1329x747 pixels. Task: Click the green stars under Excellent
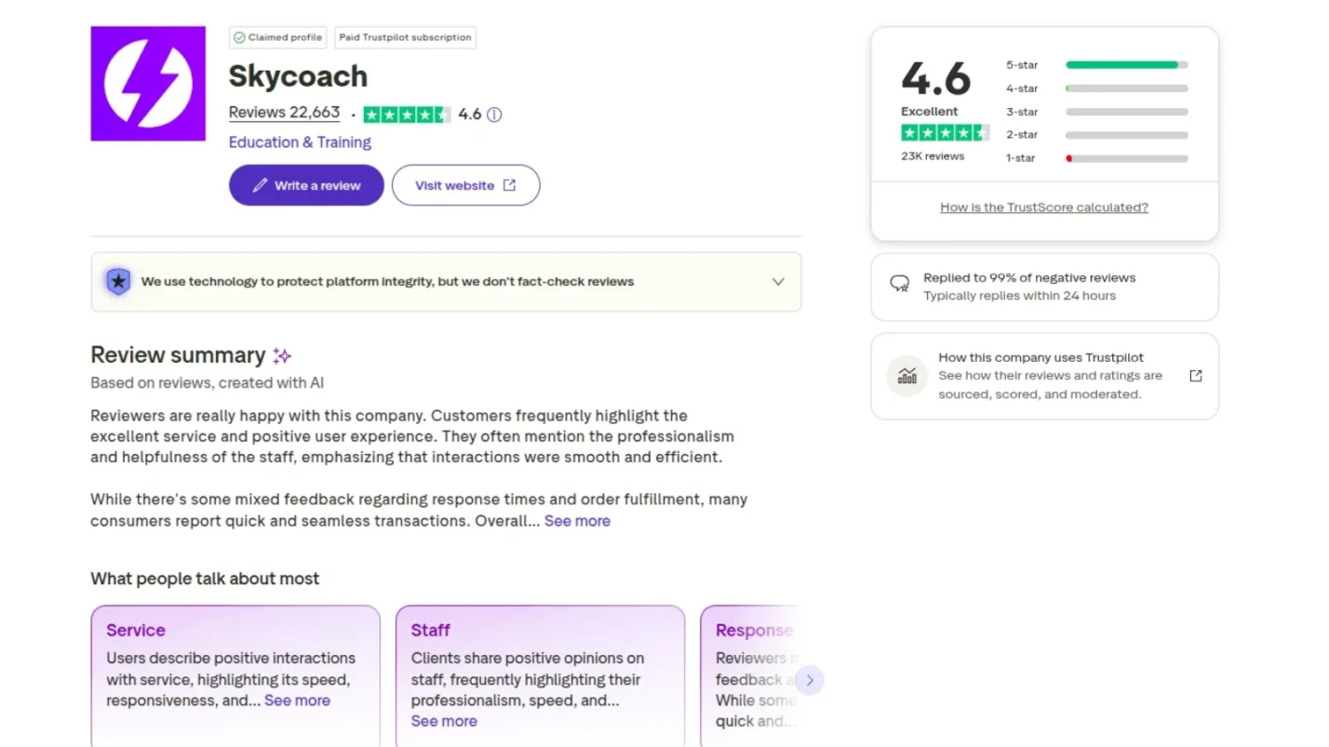(x=945, y=133)
